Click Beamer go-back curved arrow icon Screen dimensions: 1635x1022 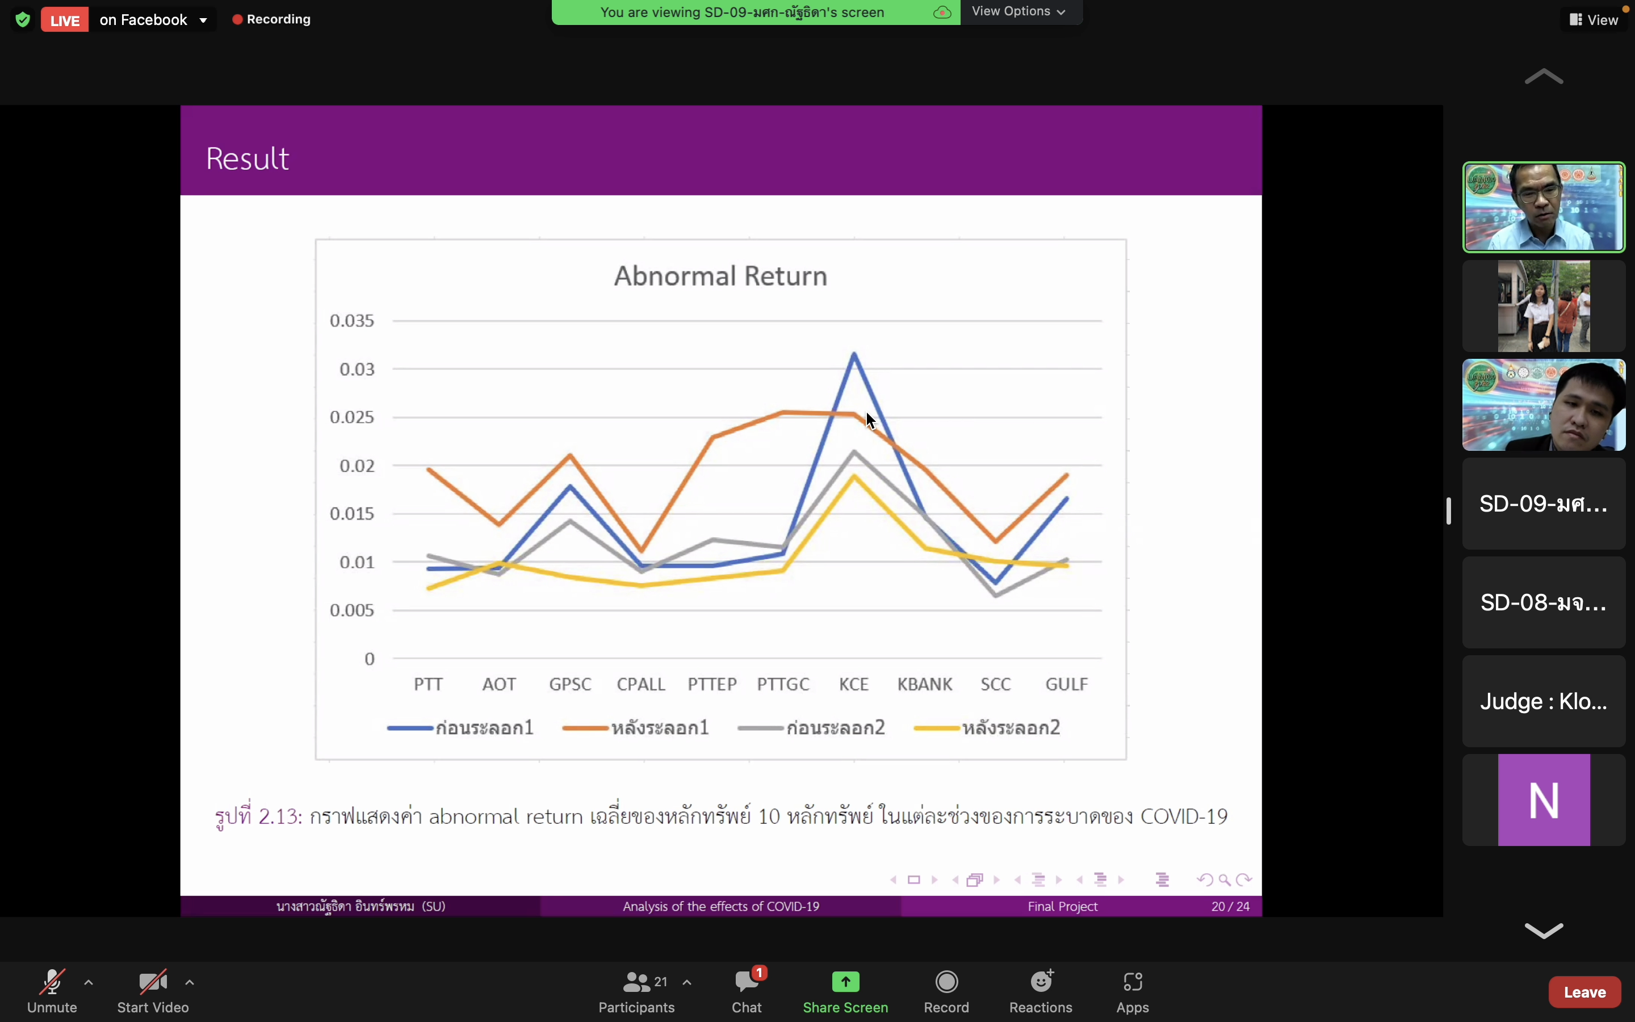1205,880
